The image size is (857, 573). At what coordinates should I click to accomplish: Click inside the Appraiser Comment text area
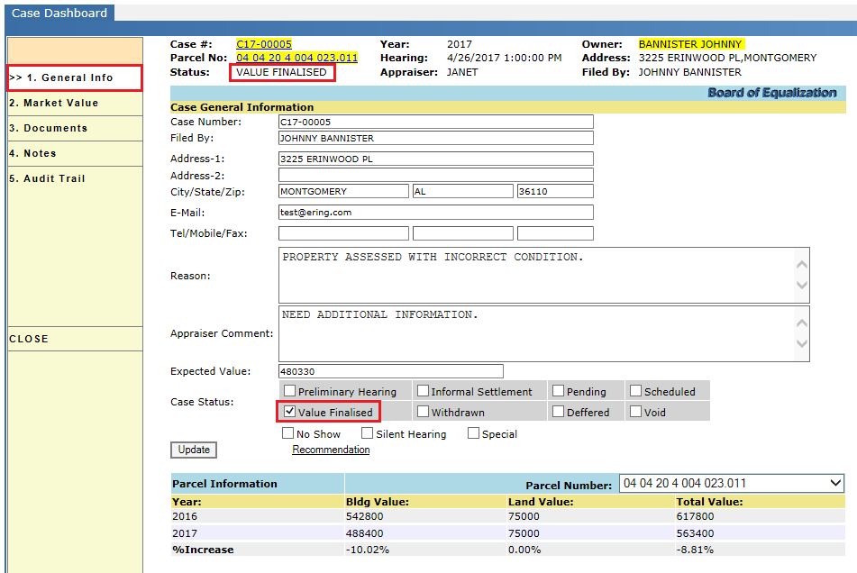(x=543, y=333)
